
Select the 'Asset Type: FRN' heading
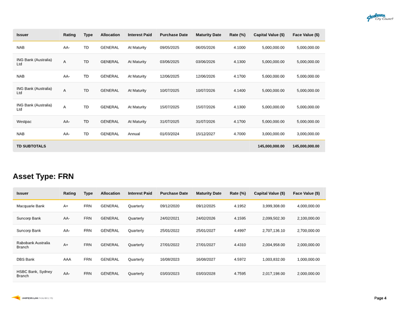coord(43,176)
